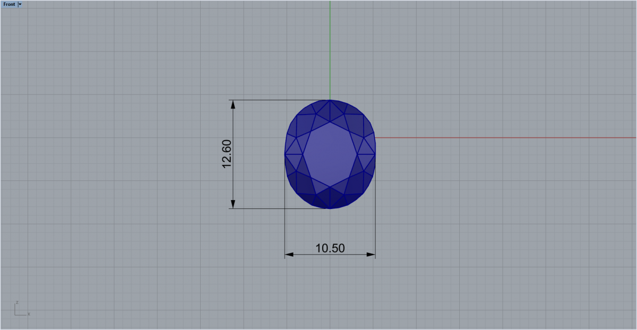Select the upper extension line of 12.60 dimension
The height and width of the screenshot is (330, 637).
click(279, 100)
